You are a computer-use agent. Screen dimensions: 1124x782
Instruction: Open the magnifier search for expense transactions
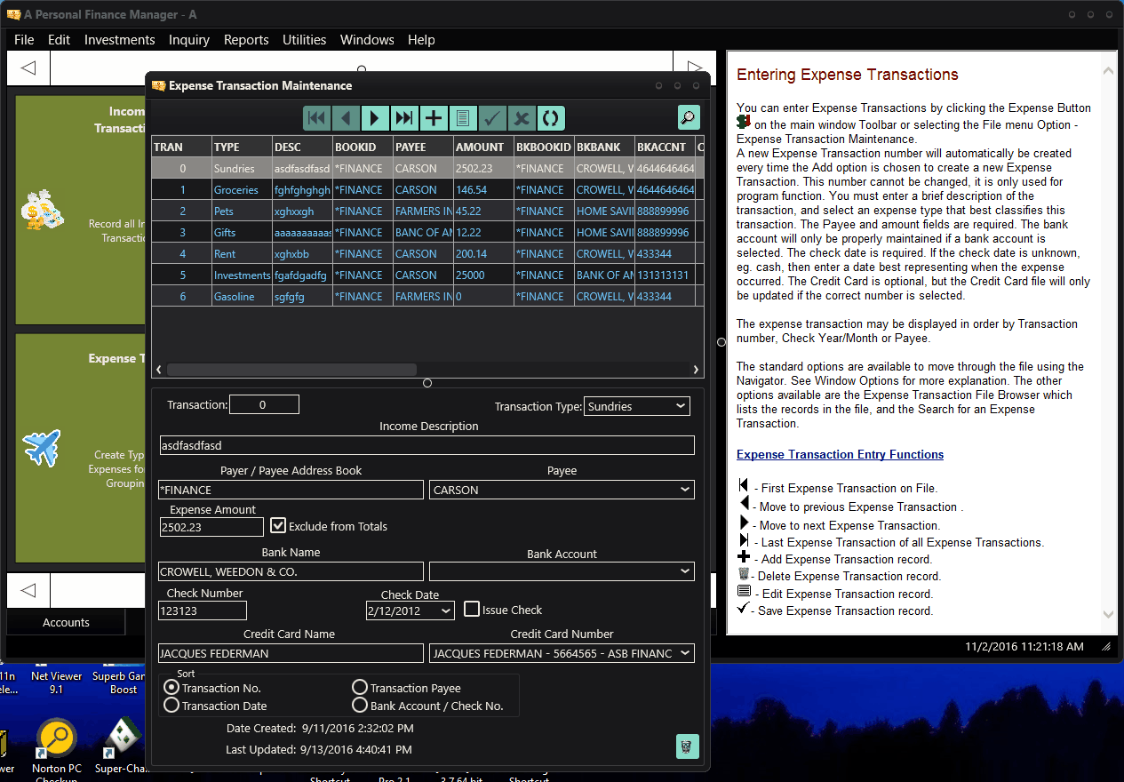coord(689,117)
